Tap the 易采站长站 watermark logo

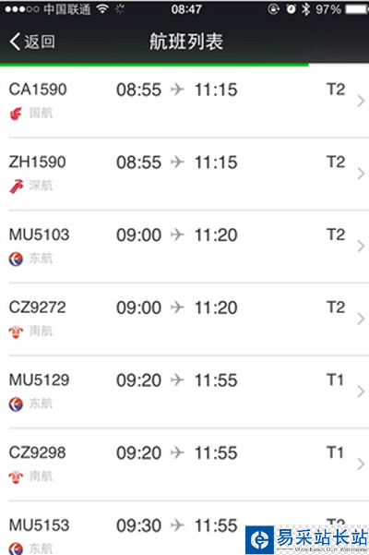coord(307,540)
